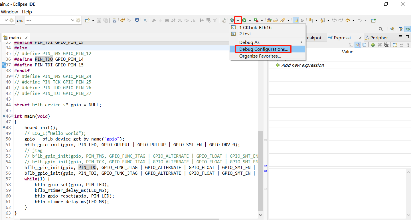Click the green plus Add Expression icon
Viewport: 411px width, 220px height.
372,45
